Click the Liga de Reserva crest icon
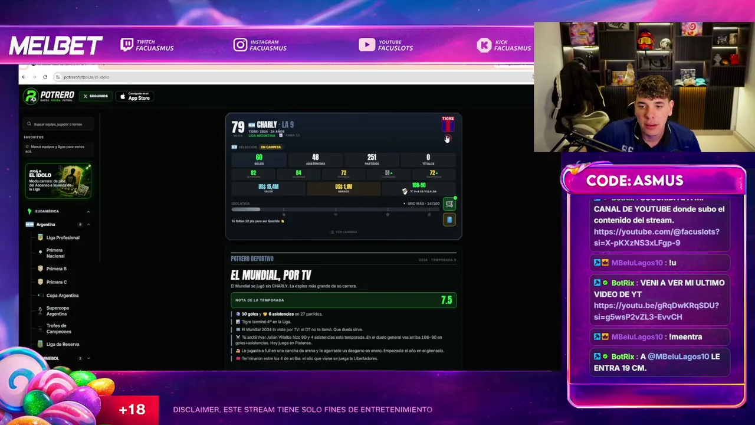 (40, 344)
